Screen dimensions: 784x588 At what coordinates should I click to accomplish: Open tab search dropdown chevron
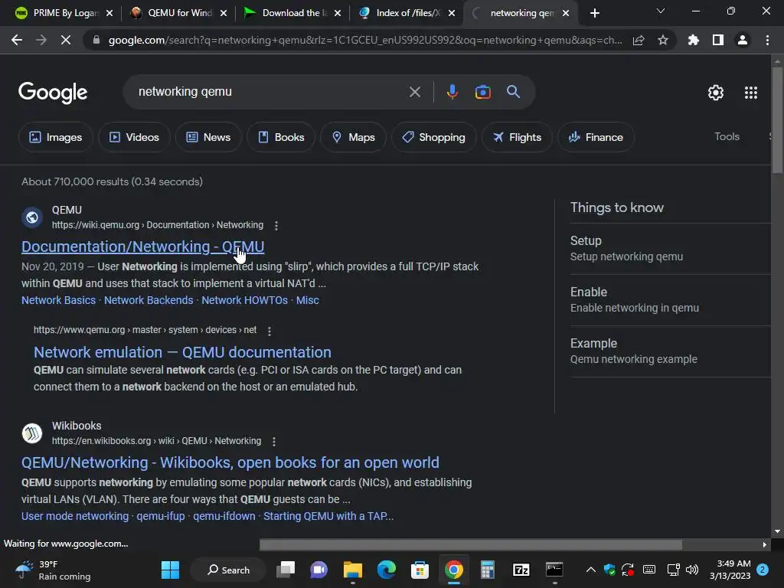click(x=661, y=11)
